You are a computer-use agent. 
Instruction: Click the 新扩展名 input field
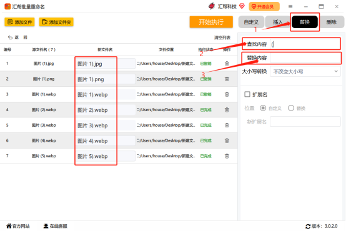coord(305,122)
